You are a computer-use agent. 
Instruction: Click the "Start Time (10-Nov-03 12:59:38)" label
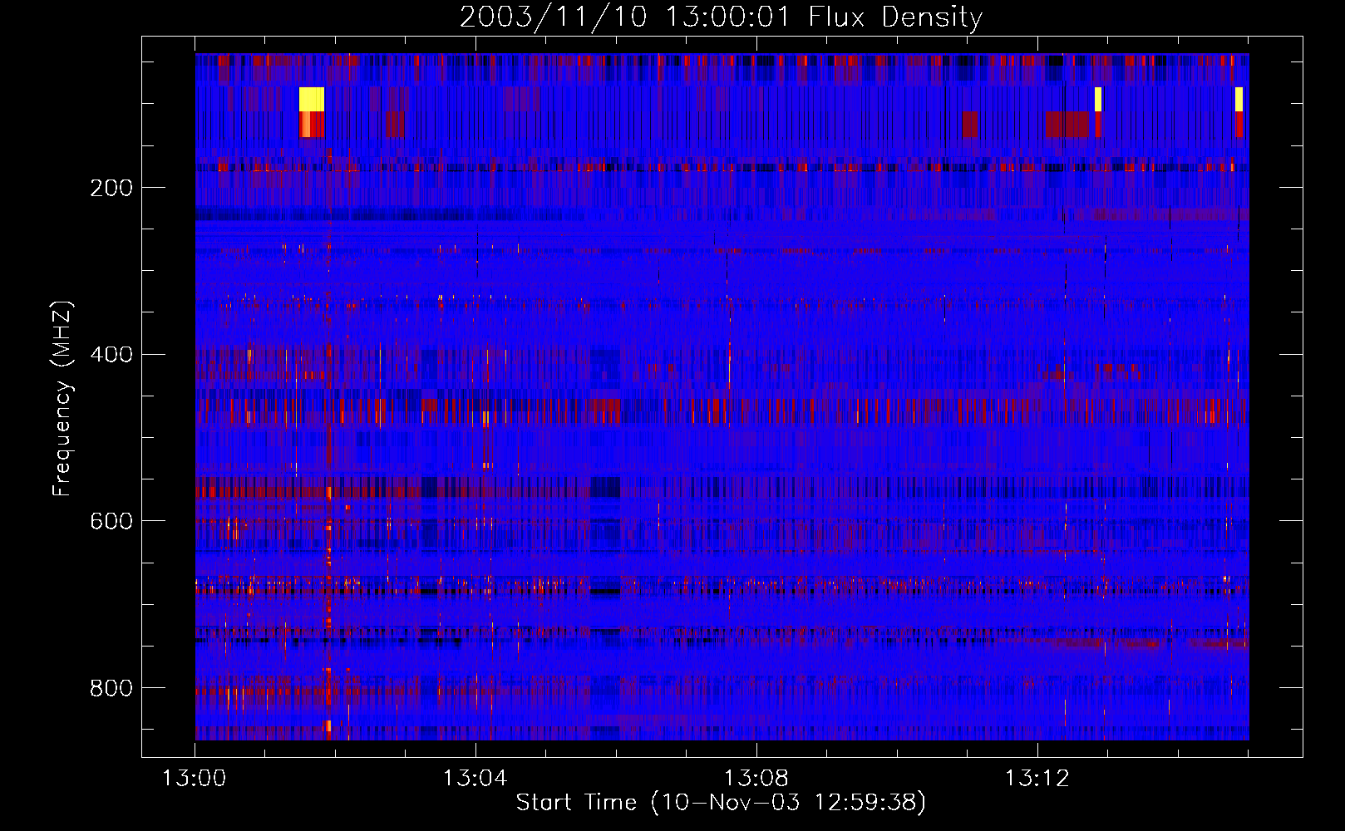tap(721, 803)
